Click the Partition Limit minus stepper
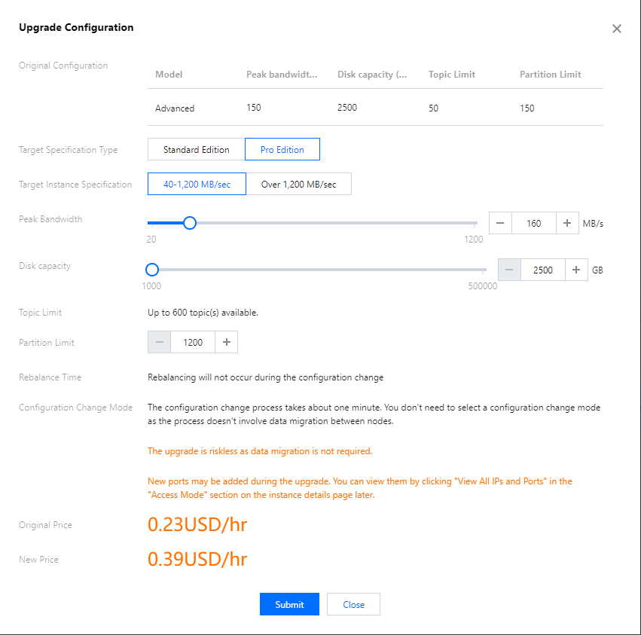641x635 pixels. [159, 342]
